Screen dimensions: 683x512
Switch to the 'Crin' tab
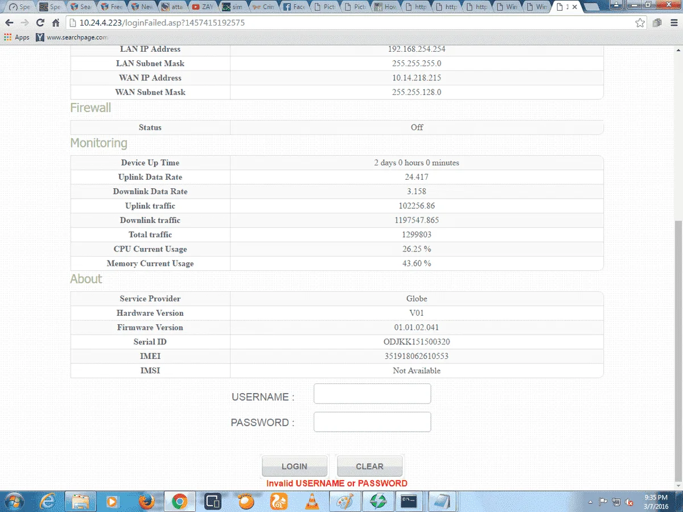(x=265, y=7)
